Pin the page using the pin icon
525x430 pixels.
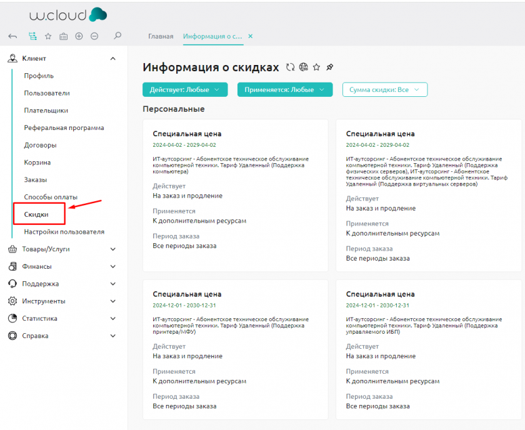[x=330, y=67]
